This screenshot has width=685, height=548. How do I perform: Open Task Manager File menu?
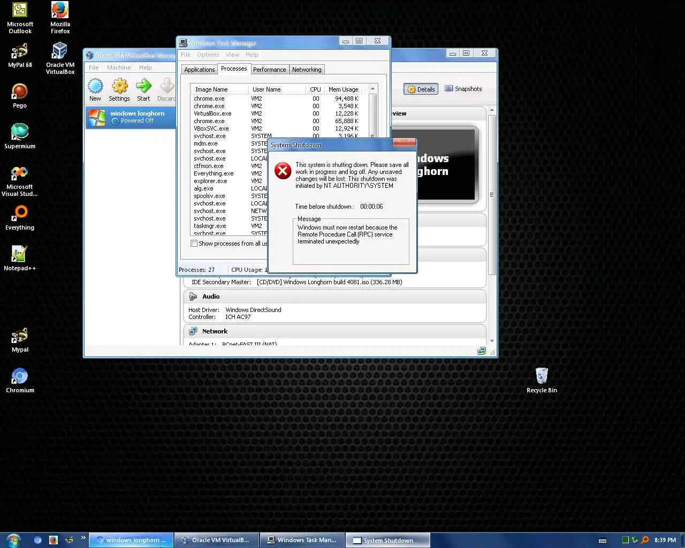click(185, 55)
